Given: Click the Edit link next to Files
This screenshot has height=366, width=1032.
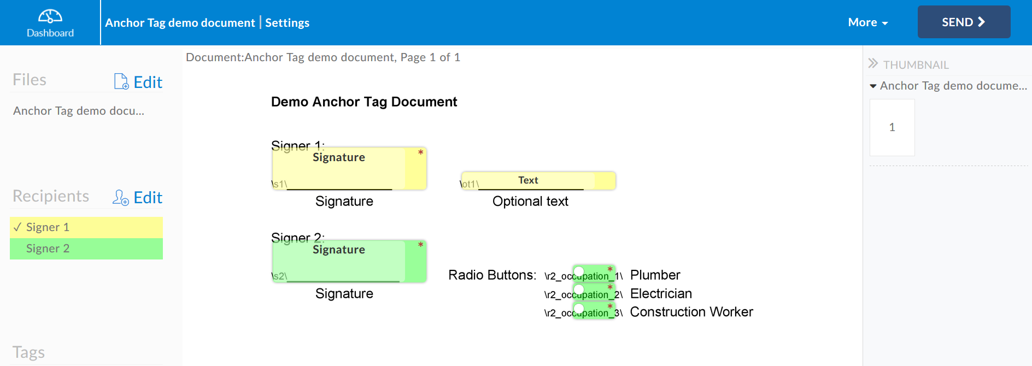Looking at the screenshot, I should (x=148, y=82).
